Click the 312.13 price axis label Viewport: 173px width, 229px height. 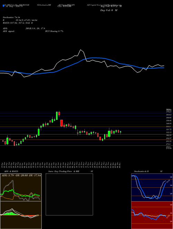169,132
